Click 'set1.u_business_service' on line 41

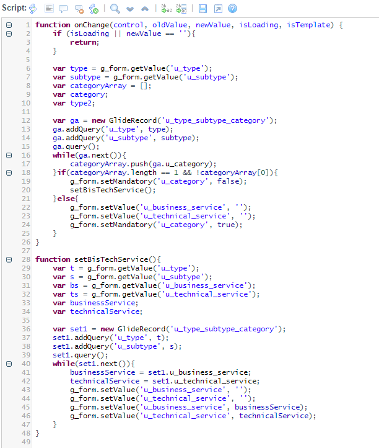(x=198, y=373)
